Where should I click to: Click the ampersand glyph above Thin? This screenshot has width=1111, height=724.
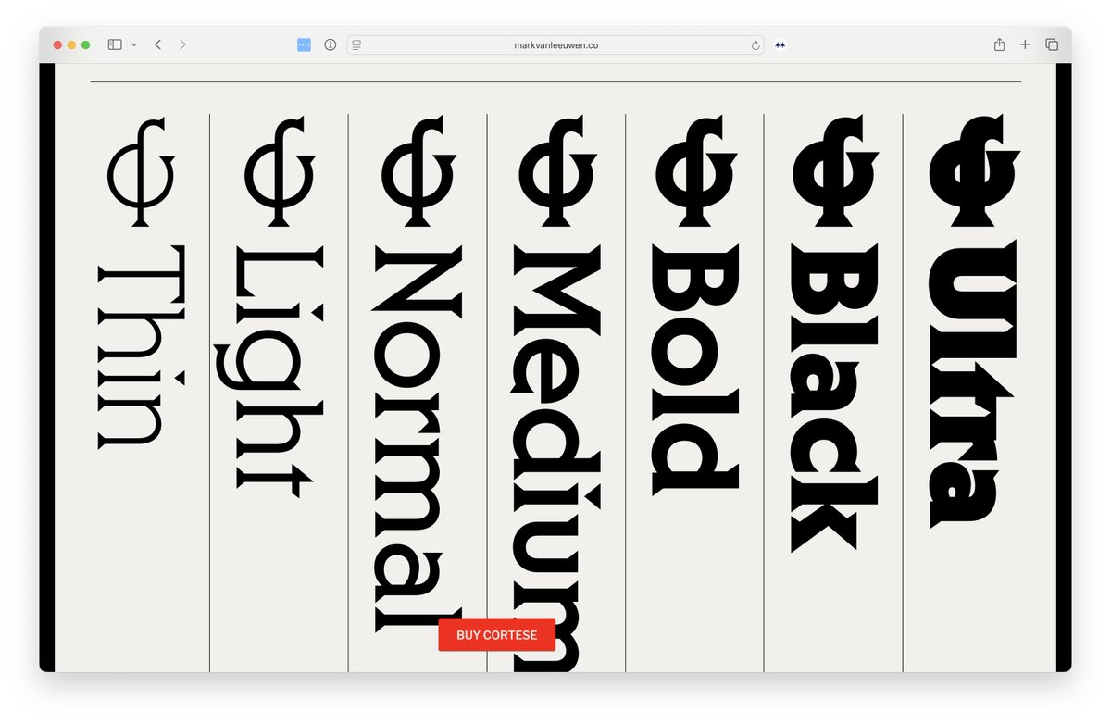[141, 171]
